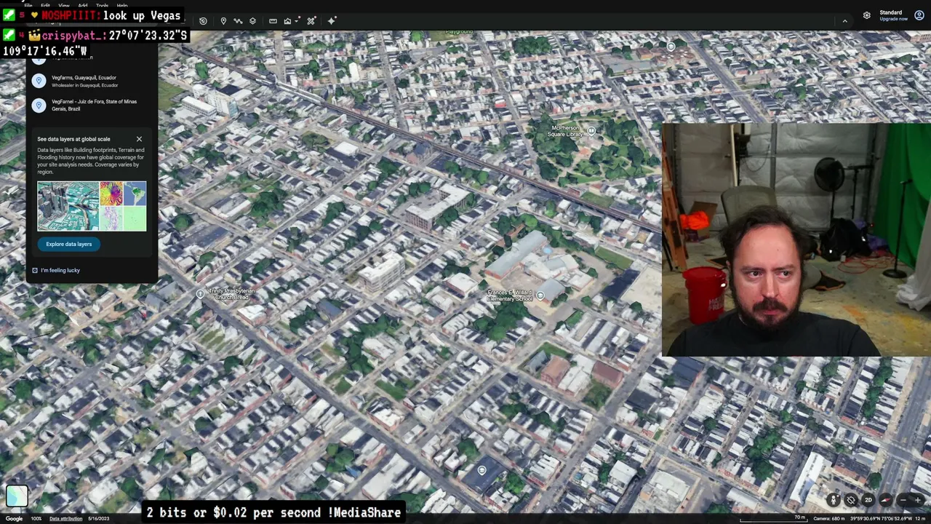Toggle the rotation lock icon
Screen dimensions: 931x524
point(851,500)
